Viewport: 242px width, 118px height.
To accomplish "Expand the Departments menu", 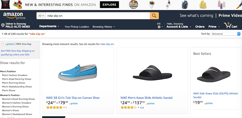I will pyautogui.click(x=49, y=26).
